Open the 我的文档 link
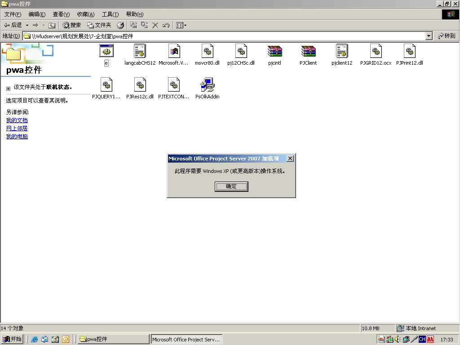 [x=17, y=120]
